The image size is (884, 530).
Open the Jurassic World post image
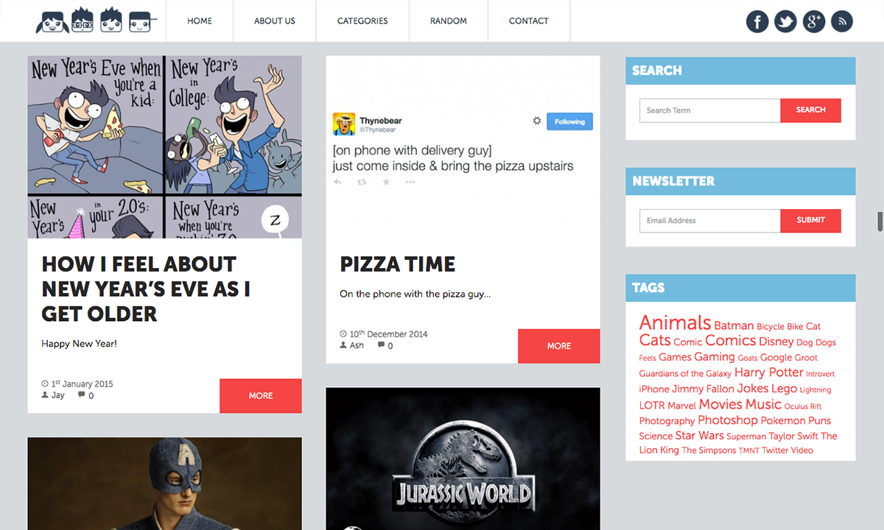click(463, 459)
